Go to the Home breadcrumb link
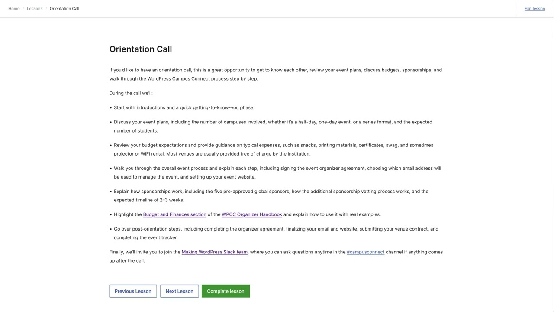The width and height of the screenshot is (554, 312). pyautogui.click(x=14, y=9)
